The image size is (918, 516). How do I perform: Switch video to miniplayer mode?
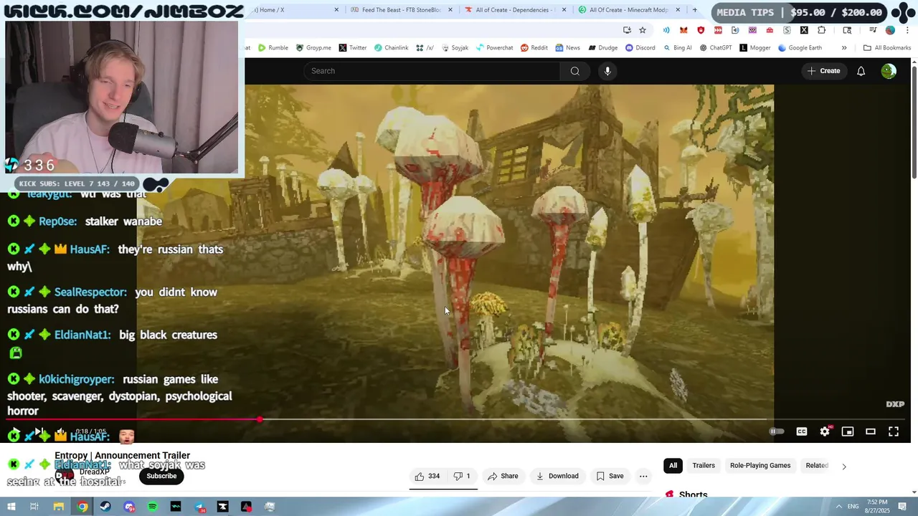pos(848,431)
